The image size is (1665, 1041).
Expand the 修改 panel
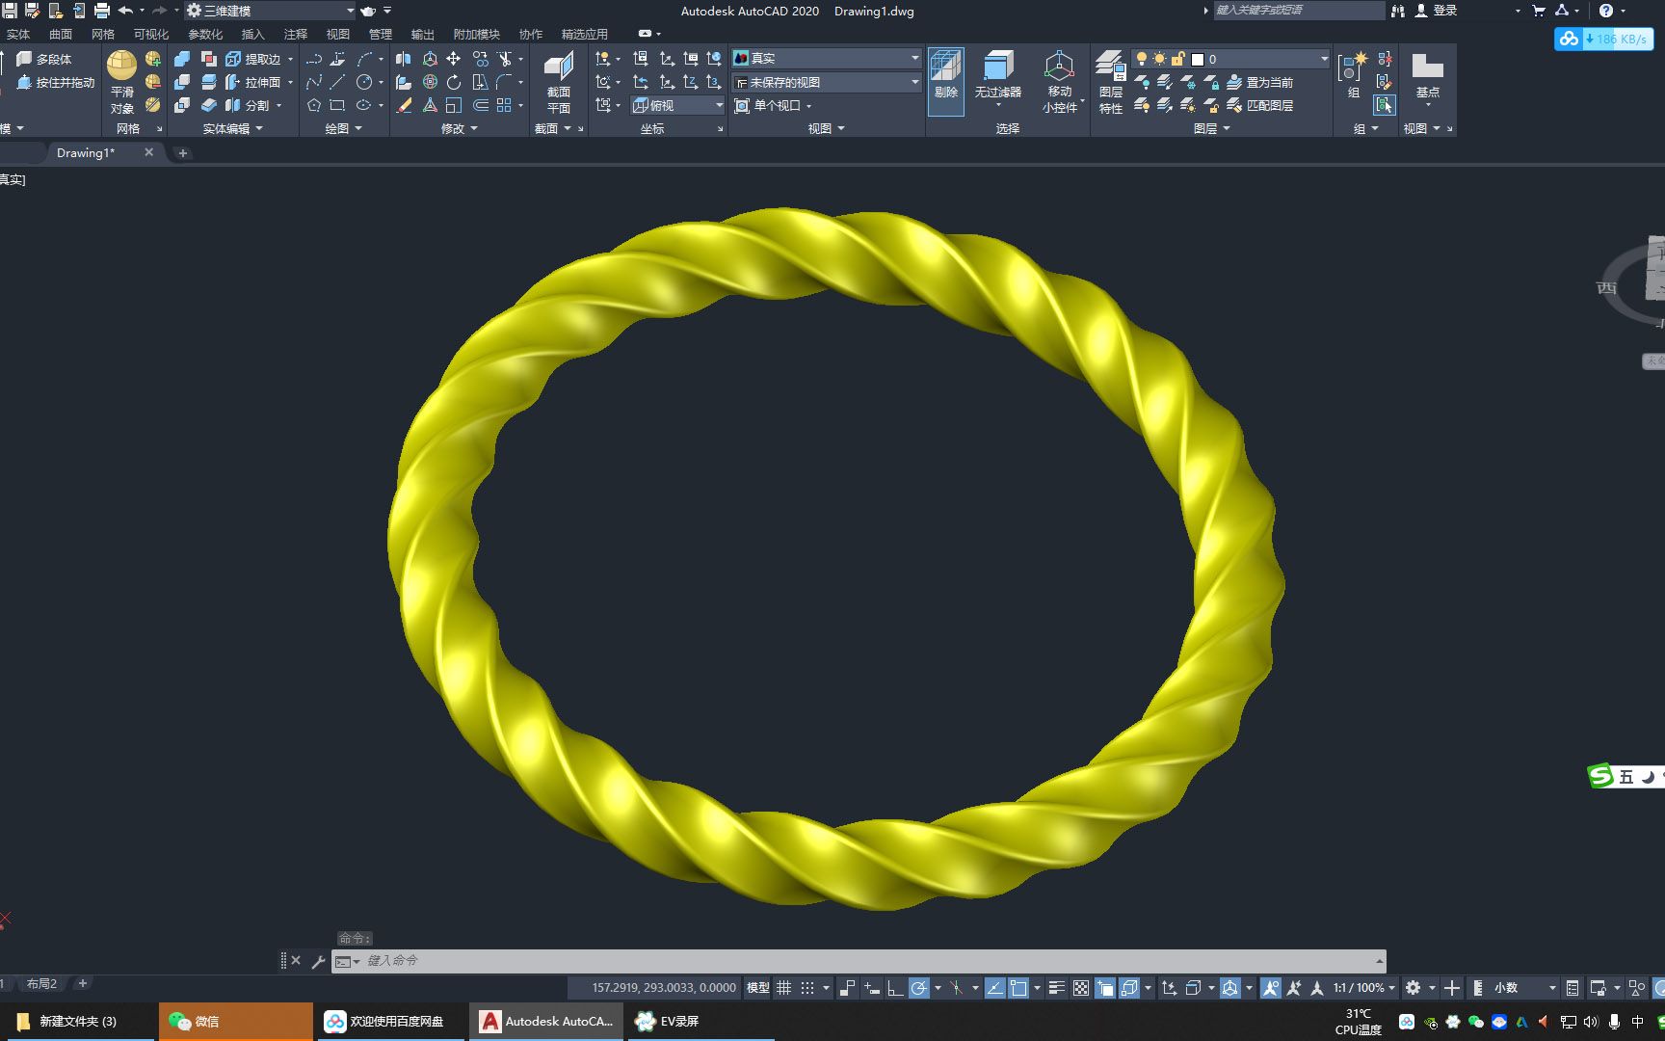460,128
